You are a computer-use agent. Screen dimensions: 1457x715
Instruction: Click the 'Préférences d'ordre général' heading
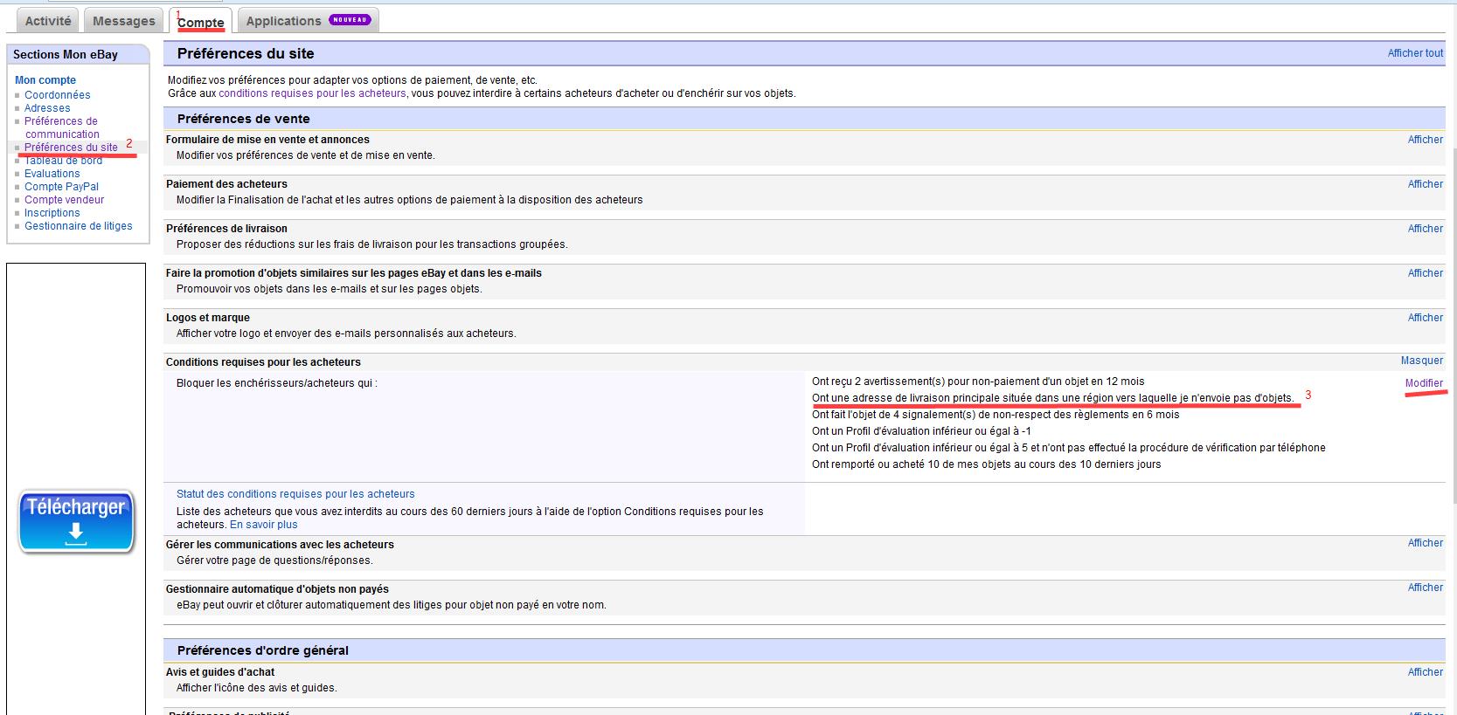[263, 650]
